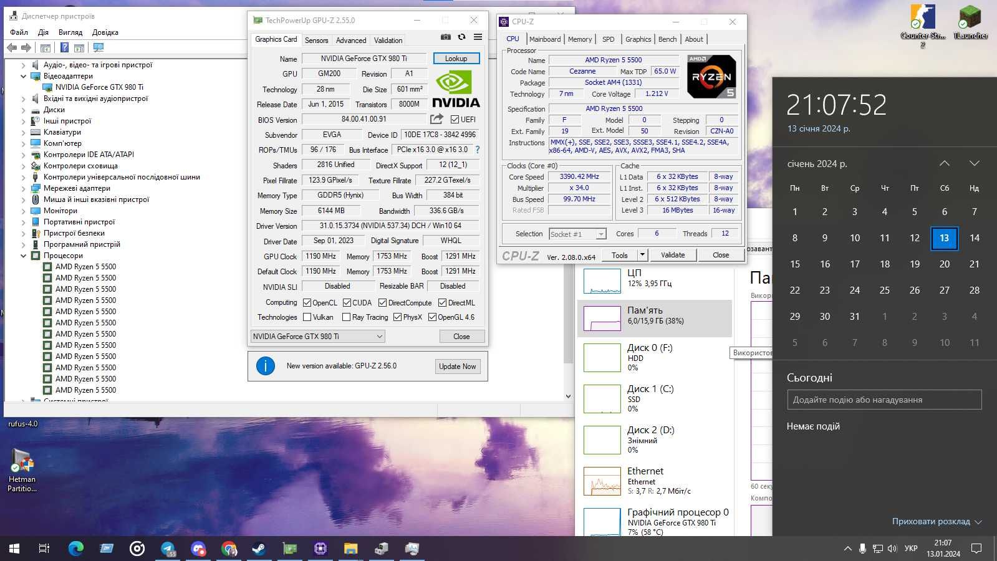The height and width of the screenshot is (561, 997).
Task: Expand the Монітори tree node
Action: 24,211
